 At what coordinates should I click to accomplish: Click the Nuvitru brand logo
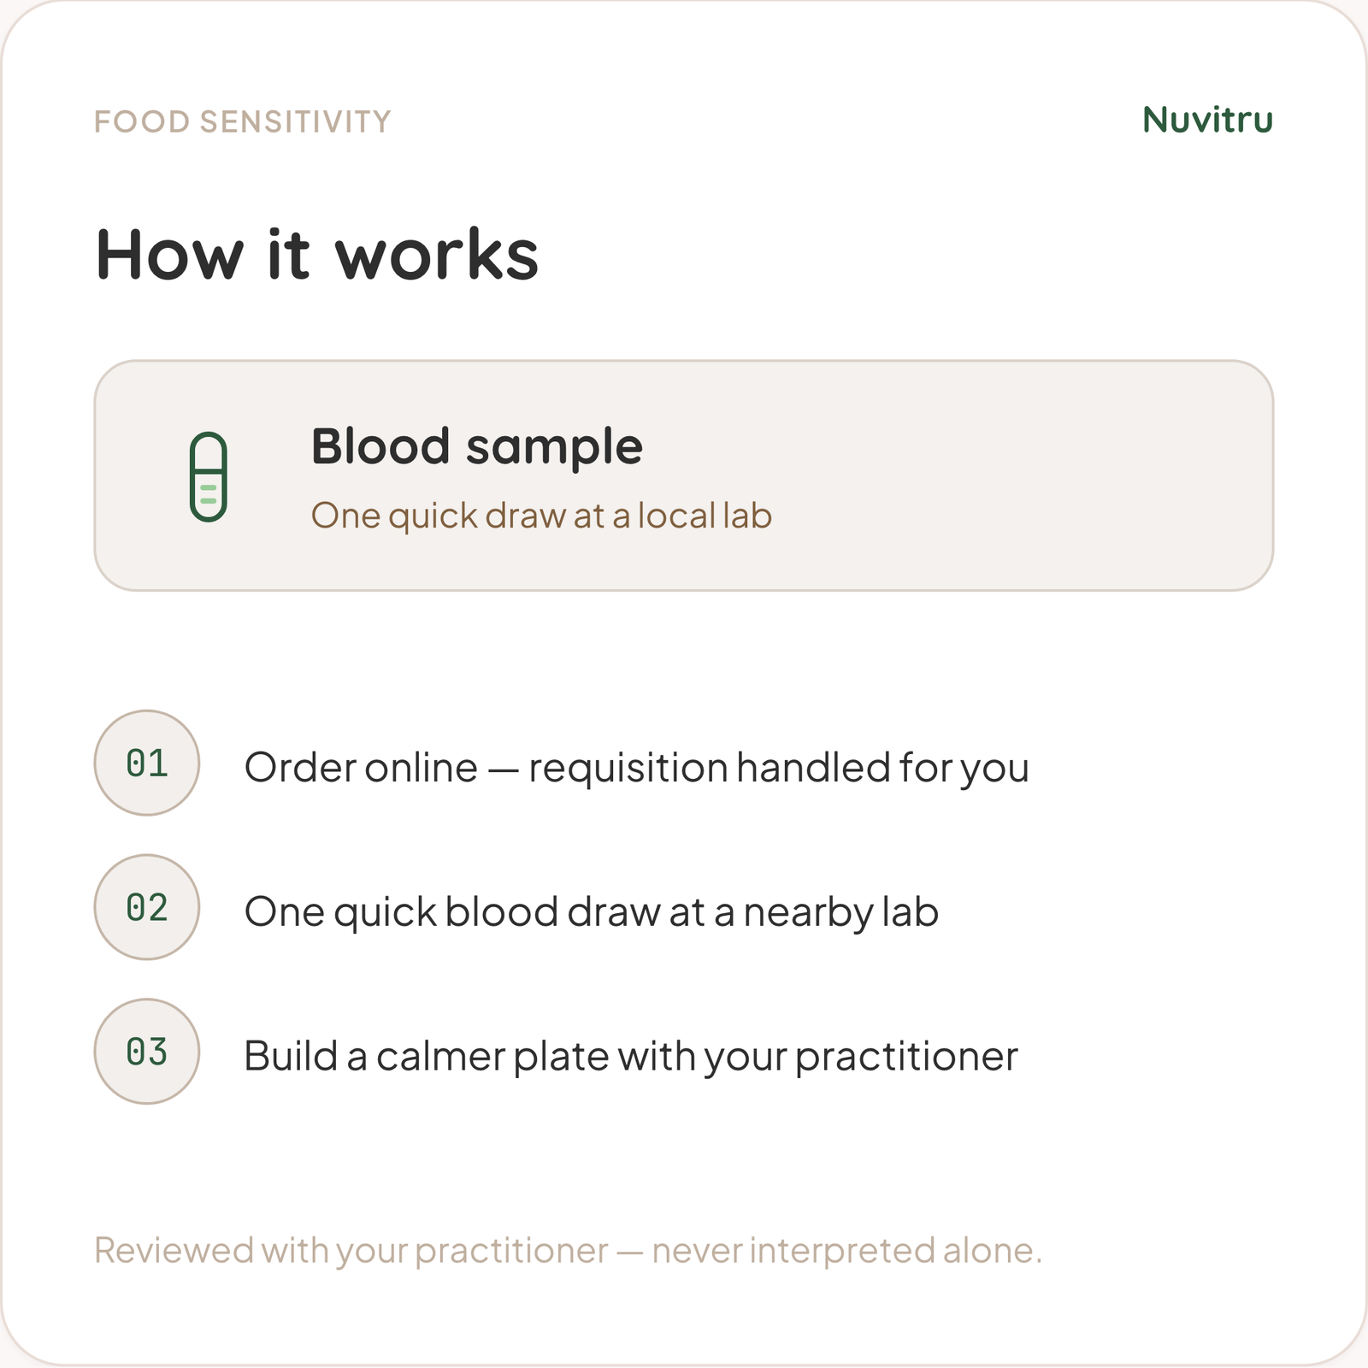[1207, 120]
